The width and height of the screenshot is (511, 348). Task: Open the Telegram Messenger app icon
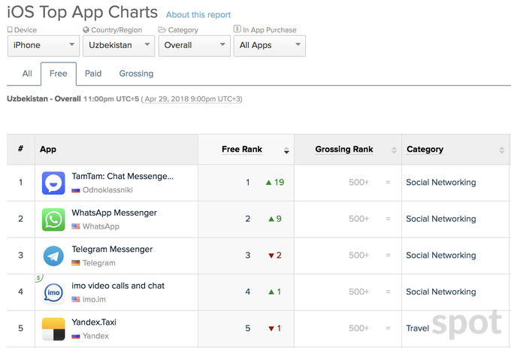pyautogui.click(x=53, y=256)
